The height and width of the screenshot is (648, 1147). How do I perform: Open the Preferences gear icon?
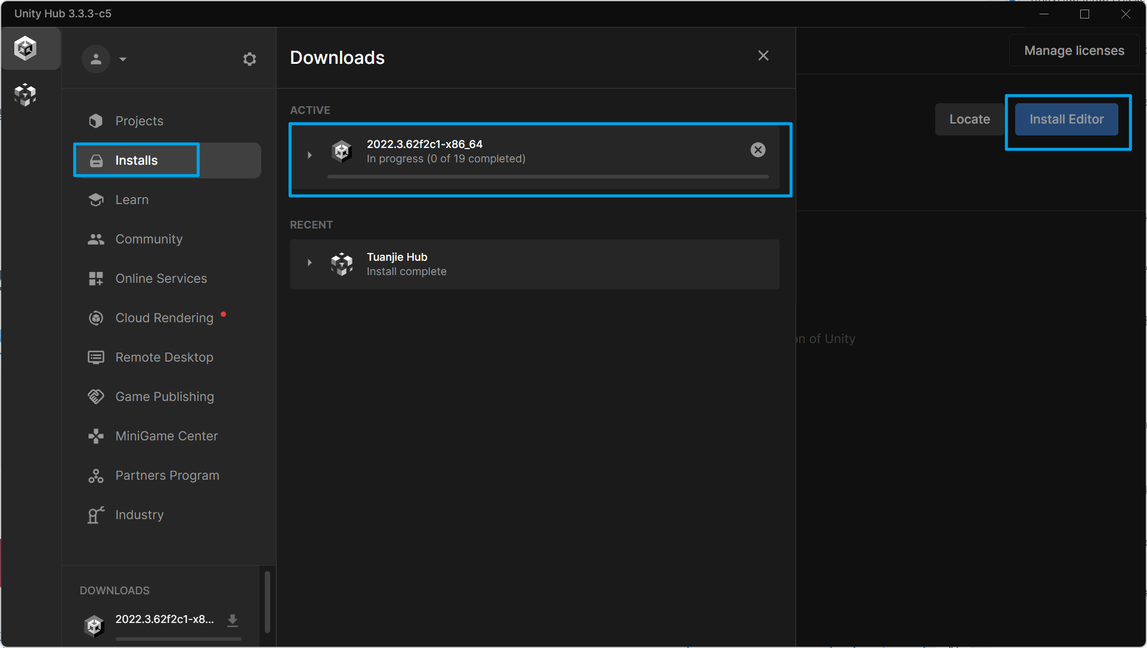point(249,59)
